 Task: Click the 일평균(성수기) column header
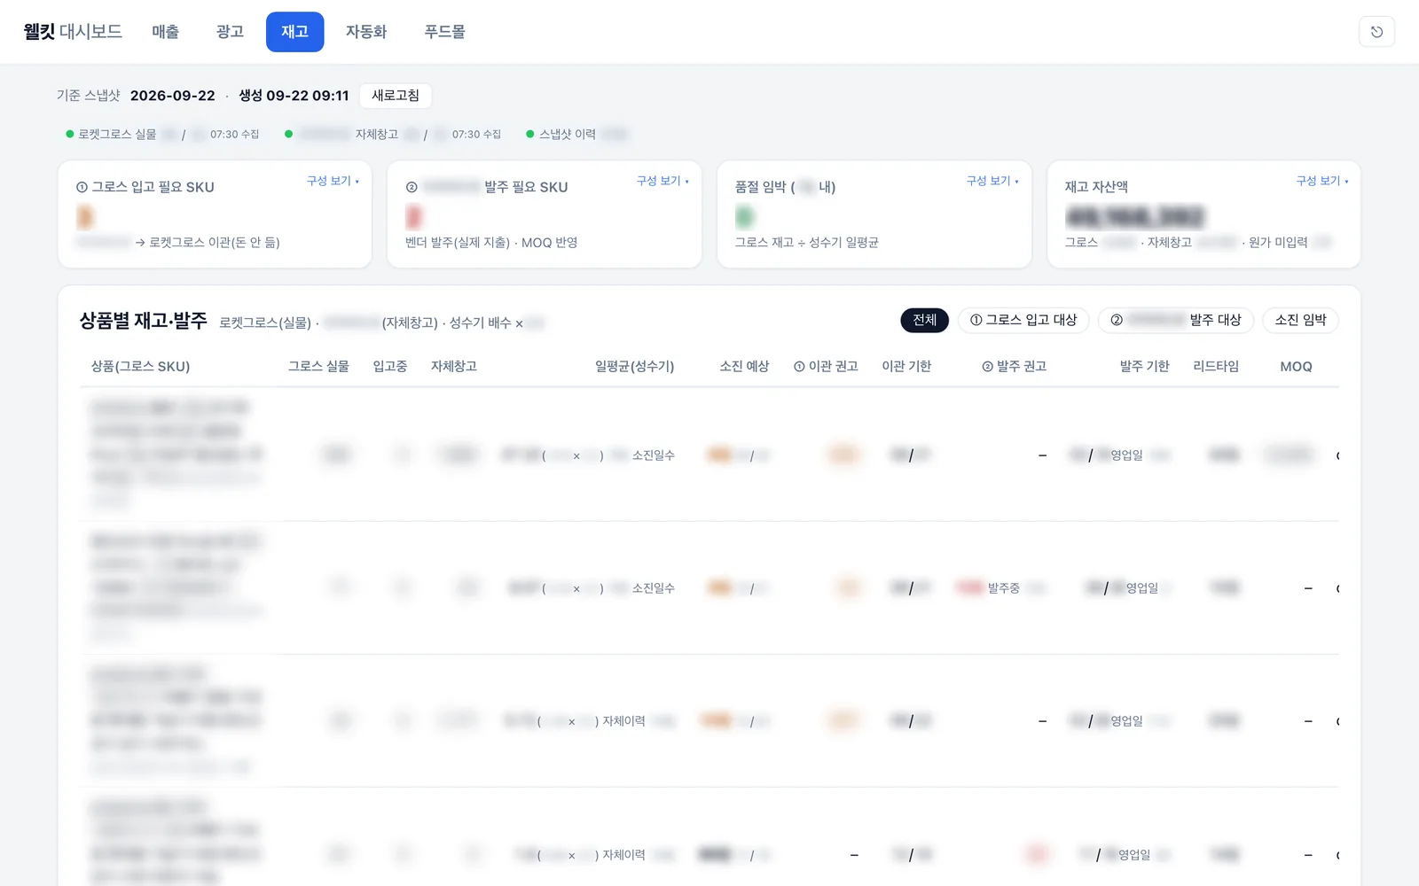pos(634,367)
